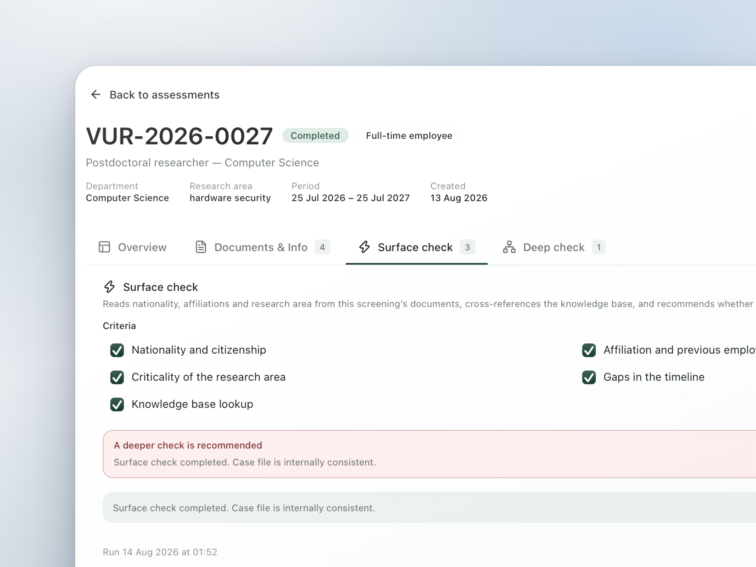Click the Documents & Info file icon

[x=201, y=247]
